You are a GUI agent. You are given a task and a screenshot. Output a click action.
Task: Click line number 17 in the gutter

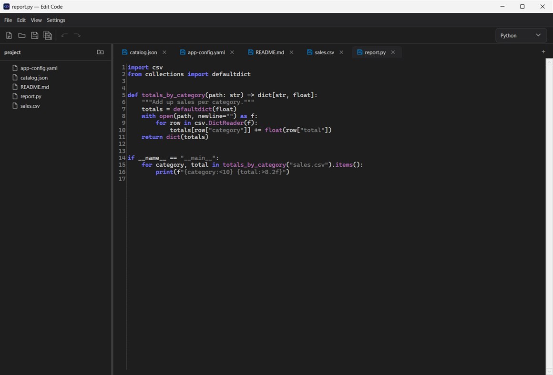coord(122,179)
